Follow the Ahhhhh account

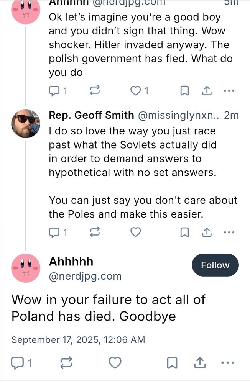click(215, 265)
